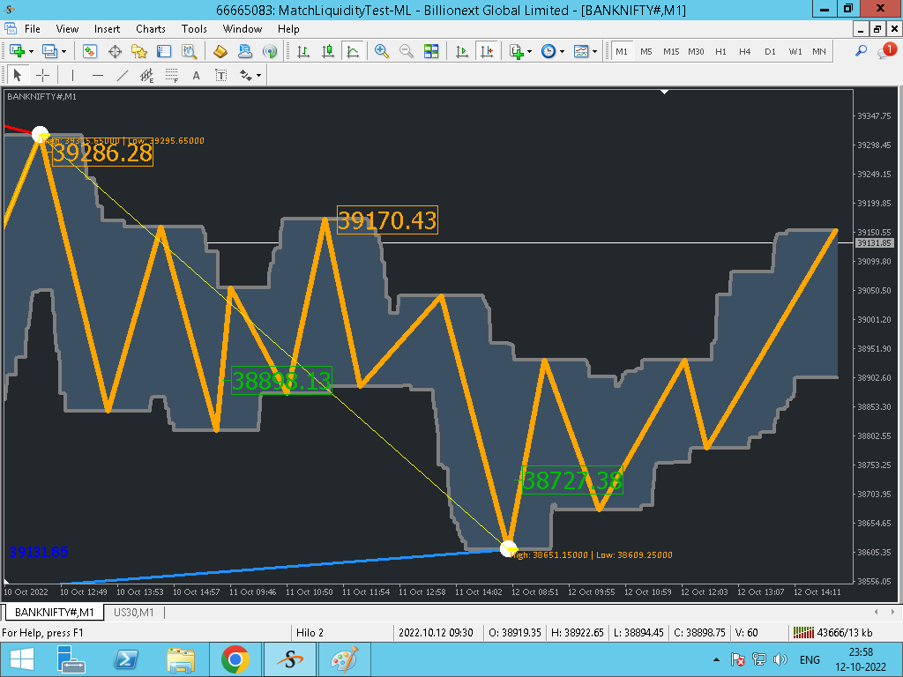Open the taskbar volume icon
This screenshot has width=903, height=677.
pyautogui.click(x=780, y=659)
